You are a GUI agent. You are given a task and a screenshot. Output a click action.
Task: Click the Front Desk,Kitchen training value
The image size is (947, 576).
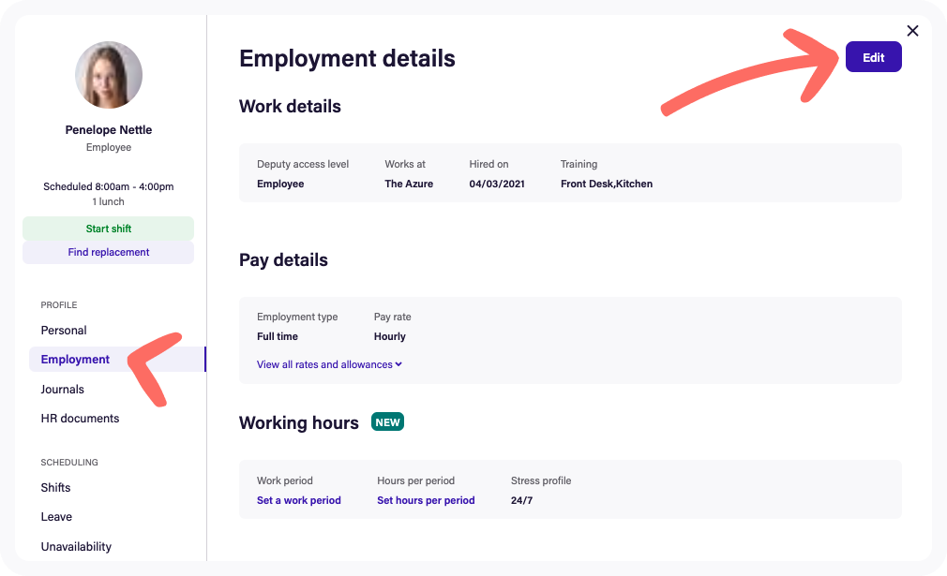(607, 184)
